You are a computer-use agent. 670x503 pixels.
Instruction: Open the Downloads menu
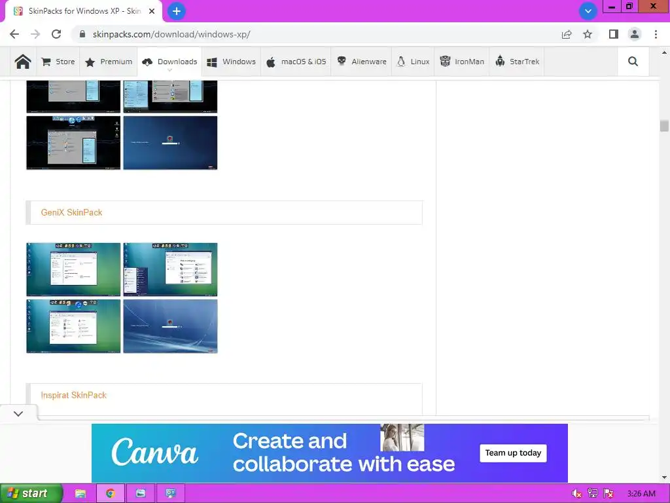(x=169, y=62)
